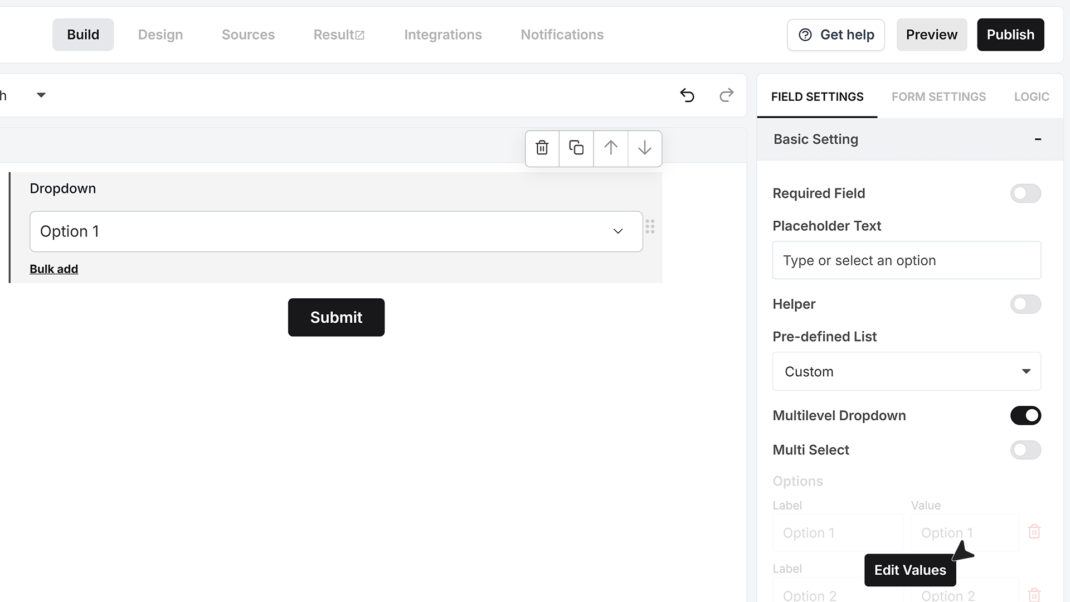Viewport: 1070px width, 602px height.
Task: Click the Bulk add link
Action: click(53, 269)
